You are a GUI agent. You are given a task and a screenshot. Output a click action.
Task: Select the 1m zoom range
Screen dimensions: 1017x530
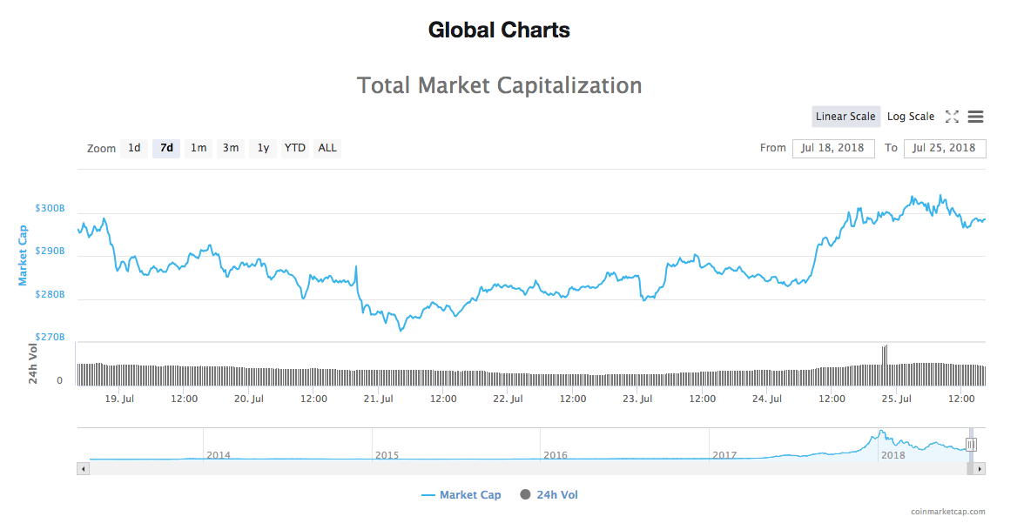tap(198, 148)
